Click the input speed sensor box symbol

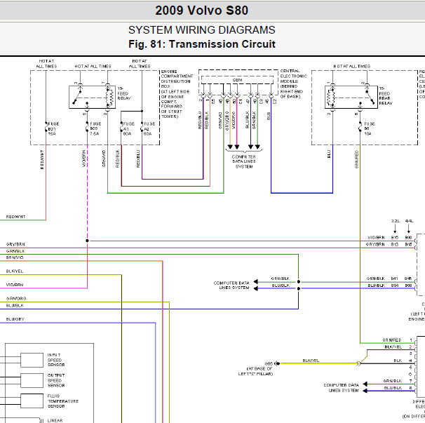click(x=32, y=360)
